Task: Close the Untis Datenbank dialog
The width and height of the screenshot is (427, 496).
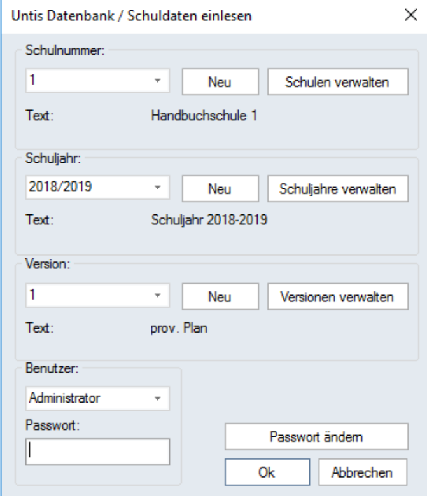Action: pyautogui.click(x=411, y=15)
